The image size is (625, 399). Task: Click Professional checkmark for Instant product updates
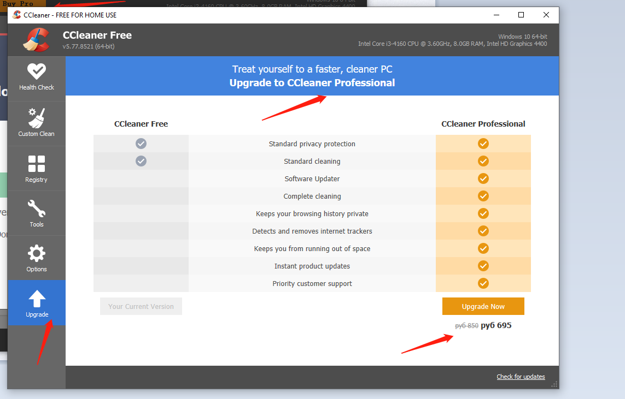point(483,266)
